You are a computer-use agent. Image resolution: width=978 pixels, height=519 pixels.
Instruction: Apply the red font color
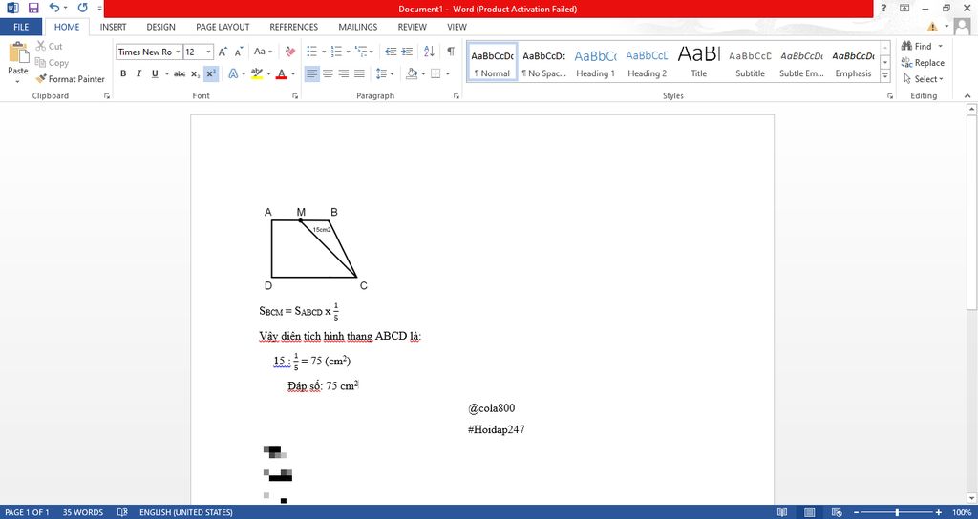tap(282, 73)
